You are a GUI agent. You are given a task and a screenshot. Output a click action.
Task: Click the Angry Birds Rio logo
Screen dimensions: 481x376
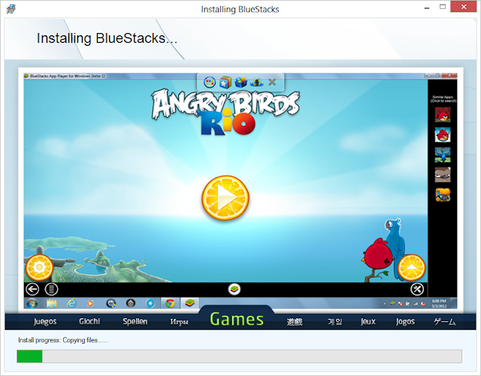tap(225, 112)
